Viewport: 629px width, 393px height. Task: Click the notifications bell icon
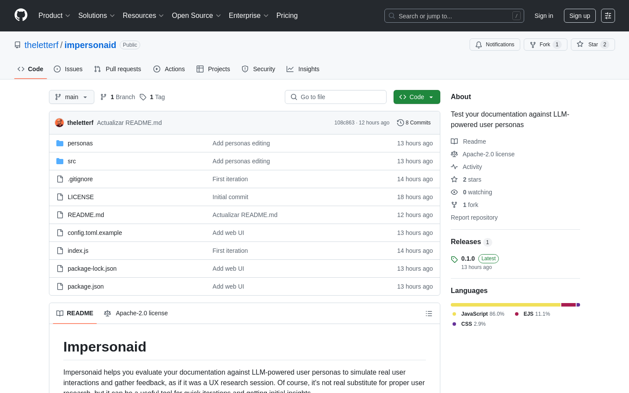[479, 45]
